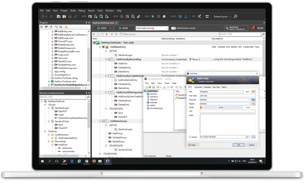This screenshot has height=183, width=306.
Task: Toggle the Maintenance mode switch
Action: [174, 28]
